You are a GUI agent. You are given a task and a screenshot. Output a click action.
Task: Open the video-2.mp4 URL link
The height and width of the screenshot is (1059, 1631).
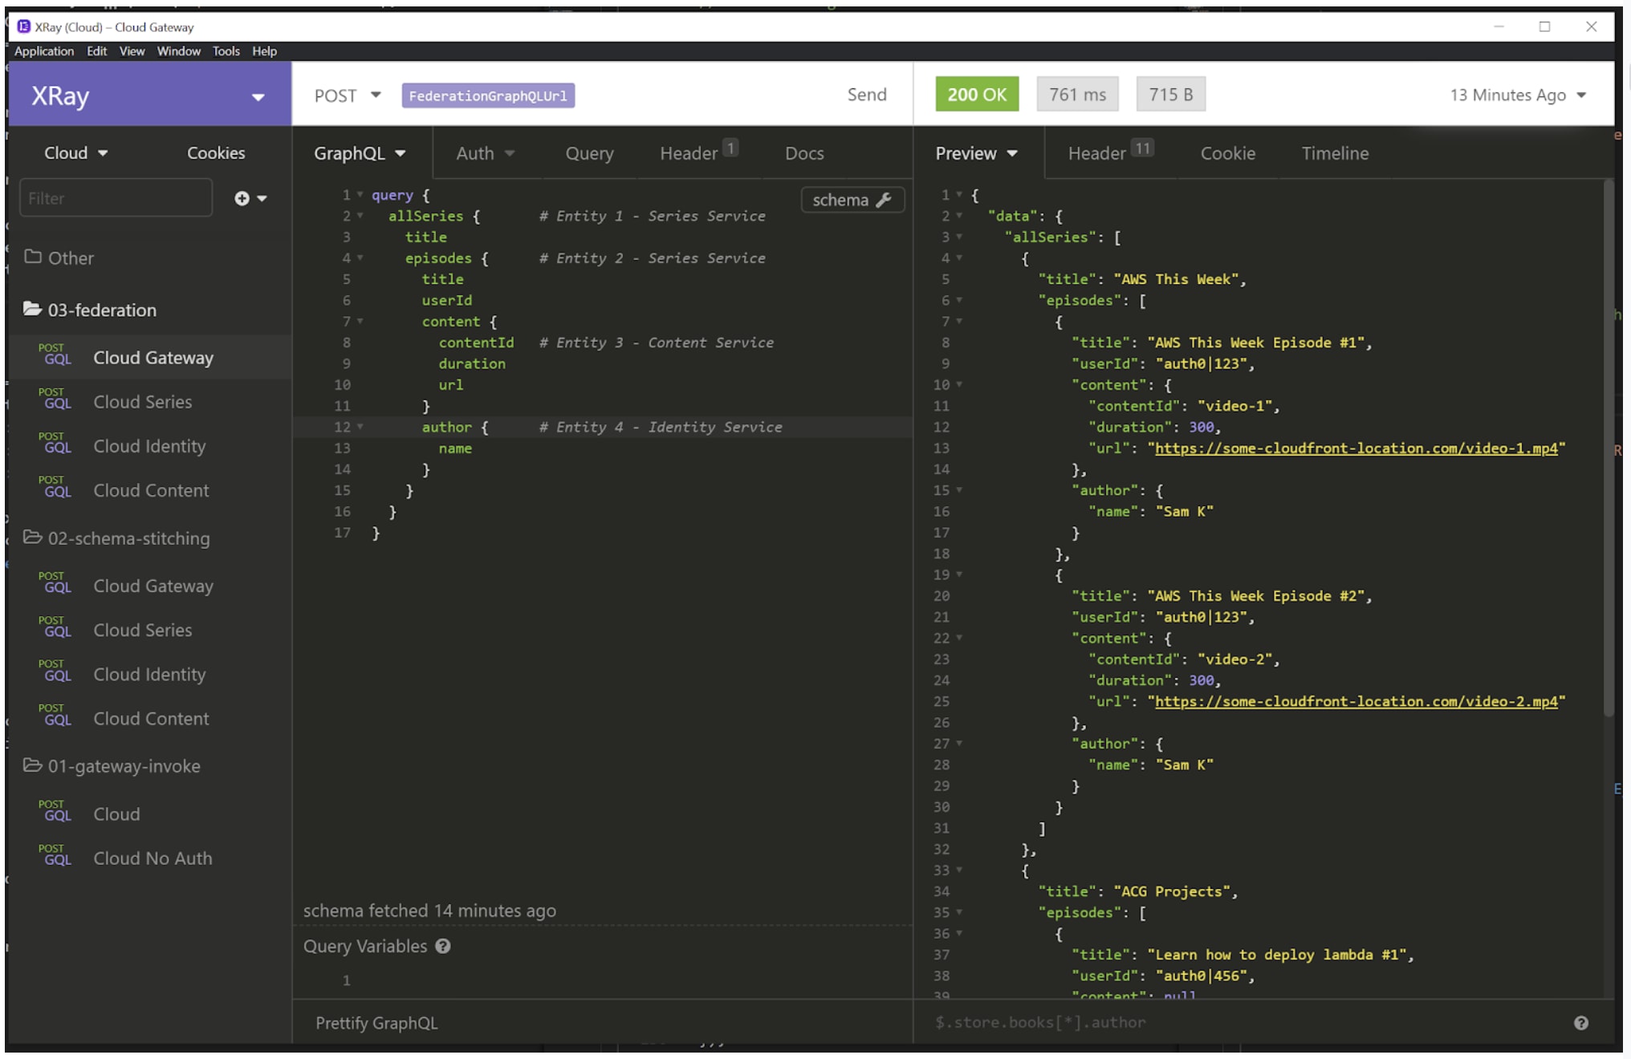pyautogui.click(x=1356, y=701)
